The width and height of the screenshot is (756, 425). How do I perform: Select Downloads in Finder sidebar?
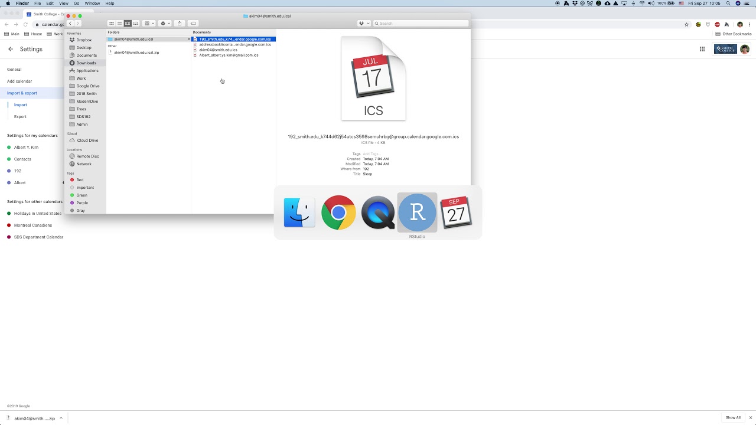(86, 63)
